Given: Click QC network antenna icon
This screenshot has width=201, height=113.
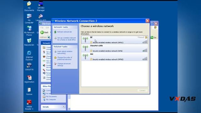Looking at the screenshot, I should coord(85,40).
